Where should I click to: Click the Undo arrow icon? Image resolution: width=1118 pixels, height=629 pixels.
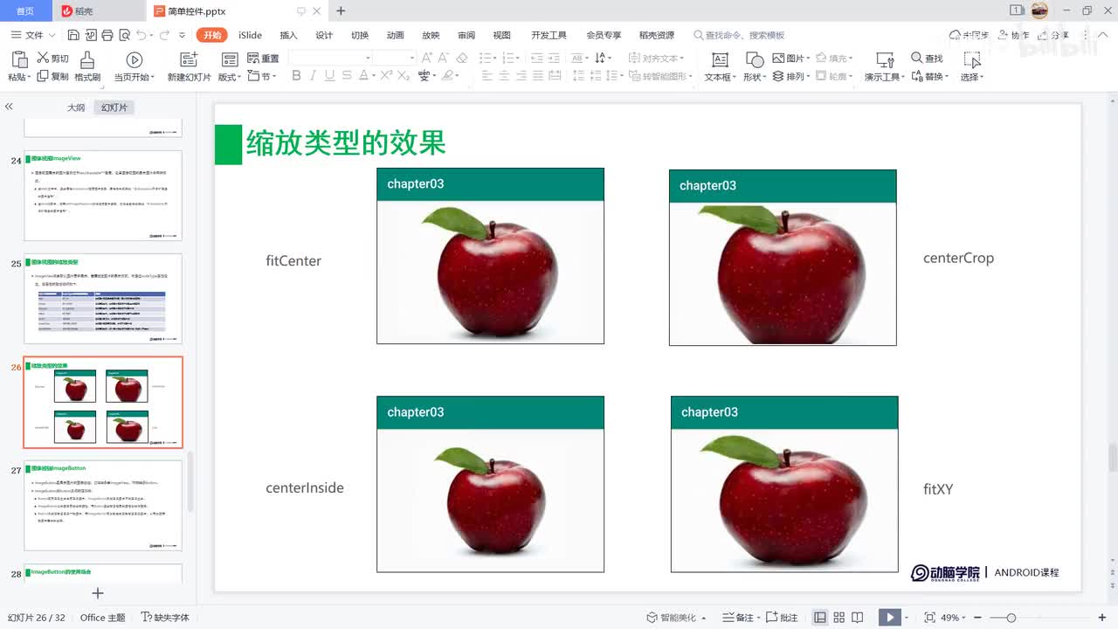(141, 35)
